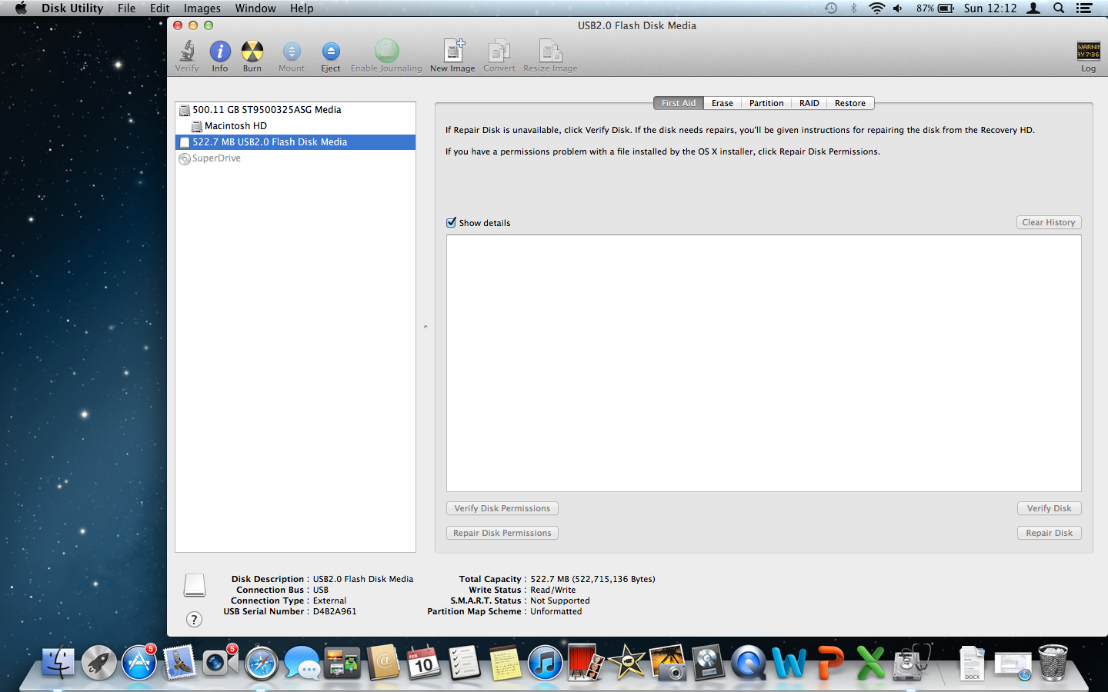Open PowerPoint icon in the Dock
The height and width of the screenshot is (692, 1108).
point(830,663)
